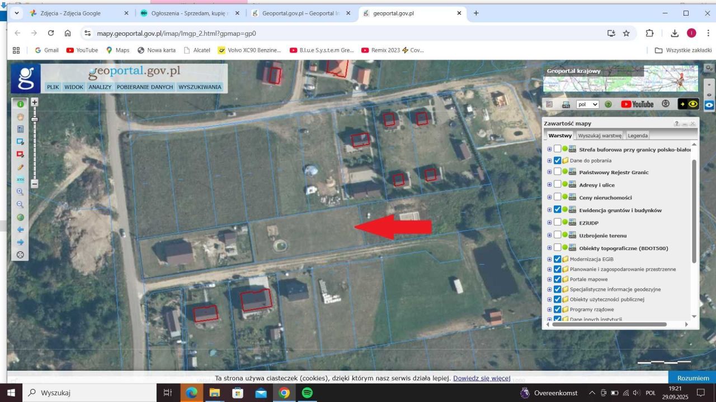Image resolution: width=716 pixels, height=402 pixels.
Task: Go to next map view arrow
Action: [21, 242]
